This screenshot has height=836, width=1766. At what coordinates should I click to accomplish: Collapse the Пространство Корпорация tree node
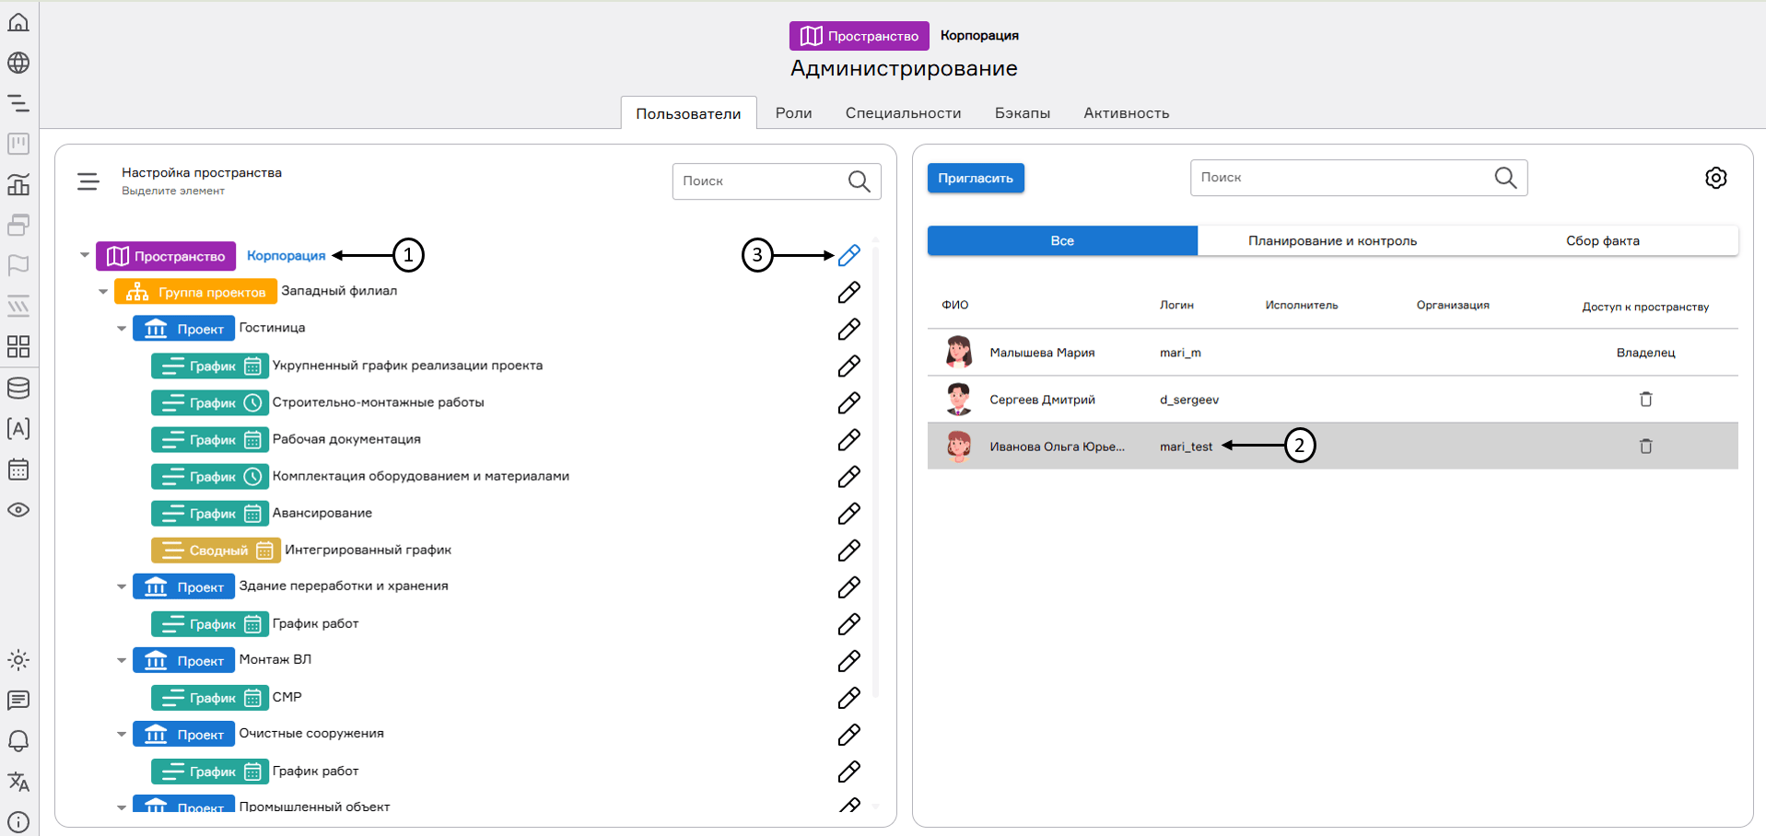pyautogui.click(x=85, y=255)
